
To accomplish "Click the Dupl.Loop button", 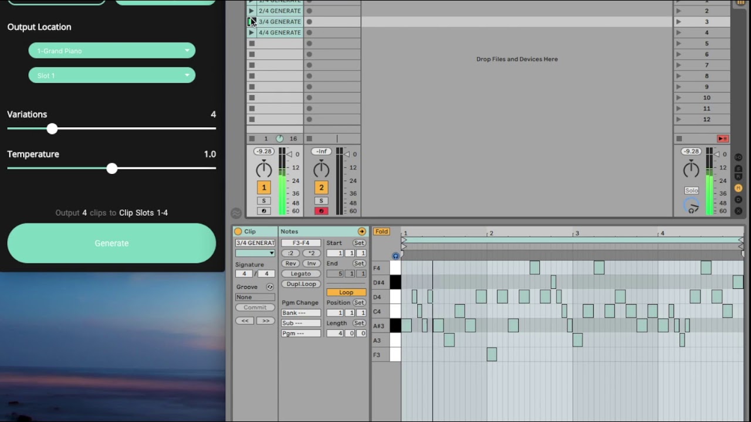I will coord(301,284).
